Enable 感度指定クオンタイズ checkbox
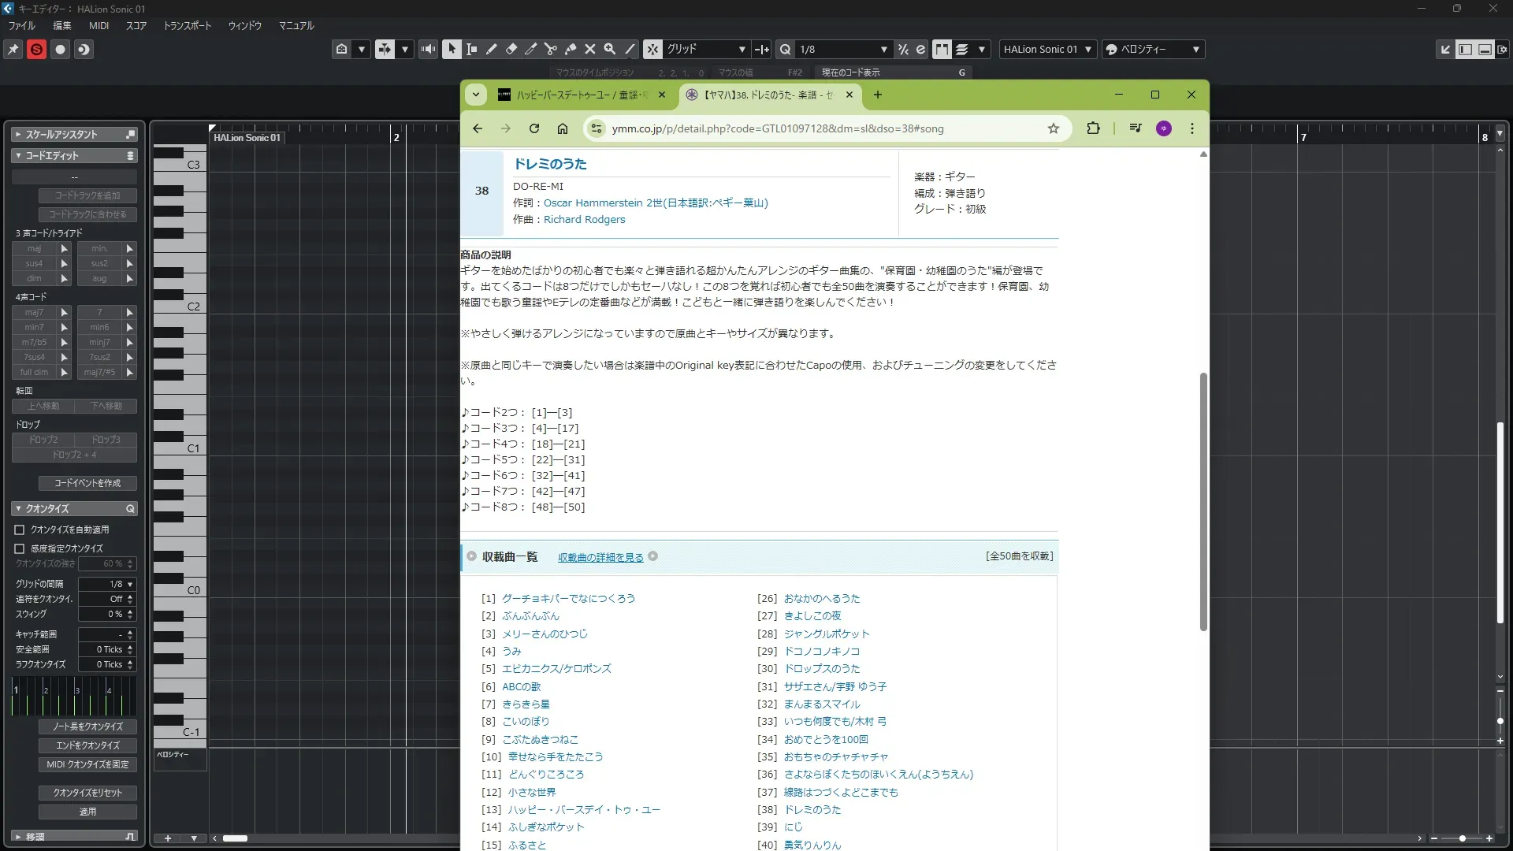This screenshot has height=851, width=1513. (x=20, y=548)
